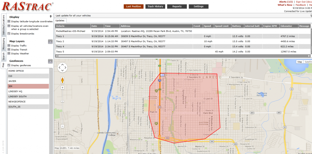Toggle Display Traffic layer checkbox
The width and height of the screenshot is (312, 154).
click(9, 46)
